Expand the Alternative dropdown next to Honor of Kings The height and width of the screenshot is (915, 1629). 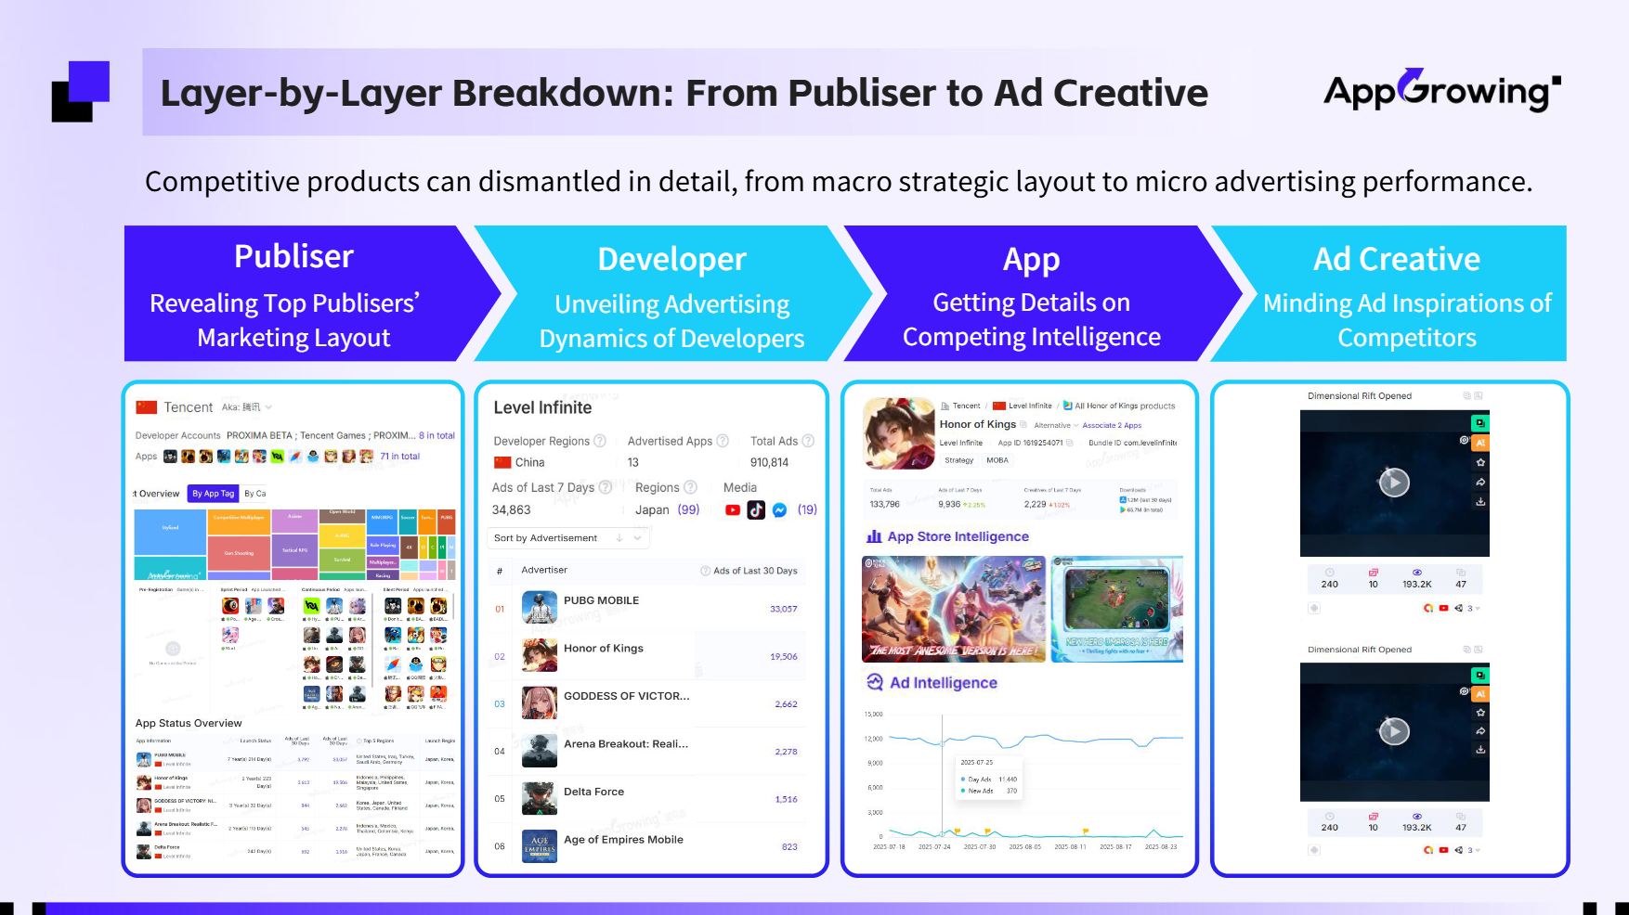coord(1075,426)
